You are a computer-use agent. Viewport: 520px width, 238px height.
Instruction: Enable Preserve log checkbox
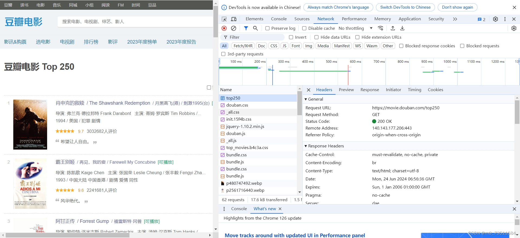coord(267,28)
